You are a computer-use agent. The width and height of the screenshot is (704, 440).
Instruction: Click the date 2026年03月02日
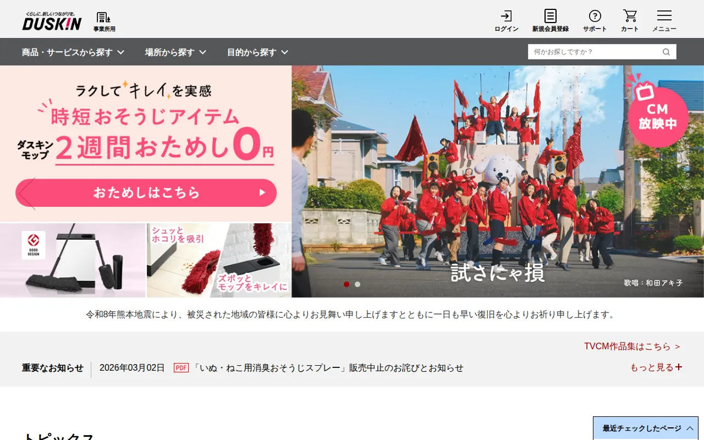click(132, 368)
